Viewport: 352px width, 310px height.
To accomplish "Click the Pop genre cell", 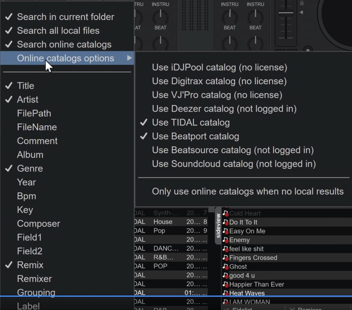I will click(x=159, y=231).
